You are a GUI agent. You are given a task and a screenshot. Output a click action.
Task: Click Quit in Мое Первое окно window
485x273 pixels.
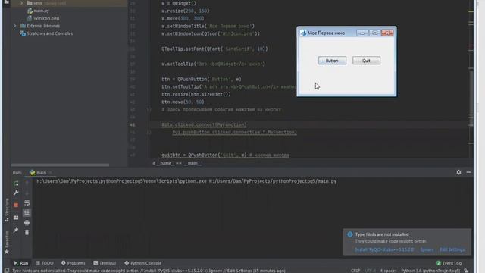click(x=366, y=61)
